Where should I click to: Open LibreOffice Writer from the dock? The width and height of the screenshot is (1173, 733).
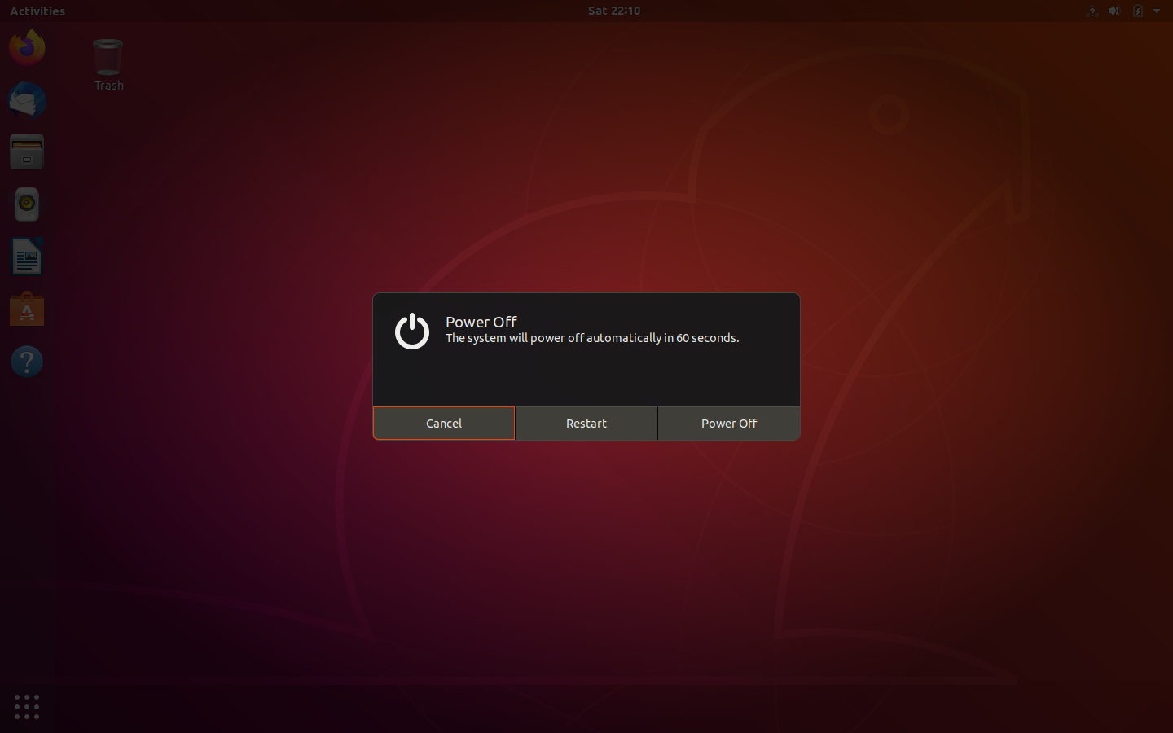[27, 257]
